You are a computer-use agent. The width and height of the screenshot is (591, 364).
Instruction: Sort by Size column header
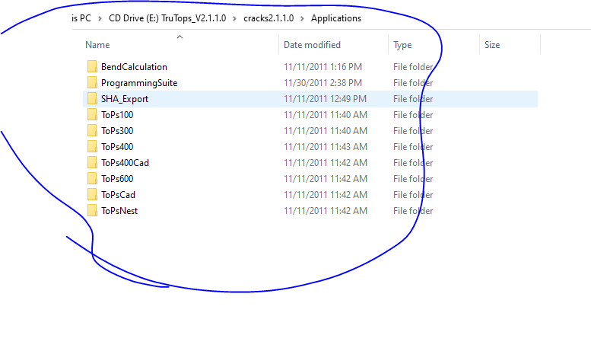point(492,45)
